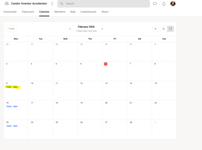Click the magnifier search icon

pos(62,4)
